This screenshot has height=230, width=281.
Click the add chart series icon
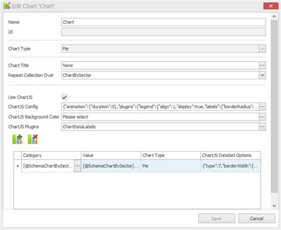coord(17,139)
